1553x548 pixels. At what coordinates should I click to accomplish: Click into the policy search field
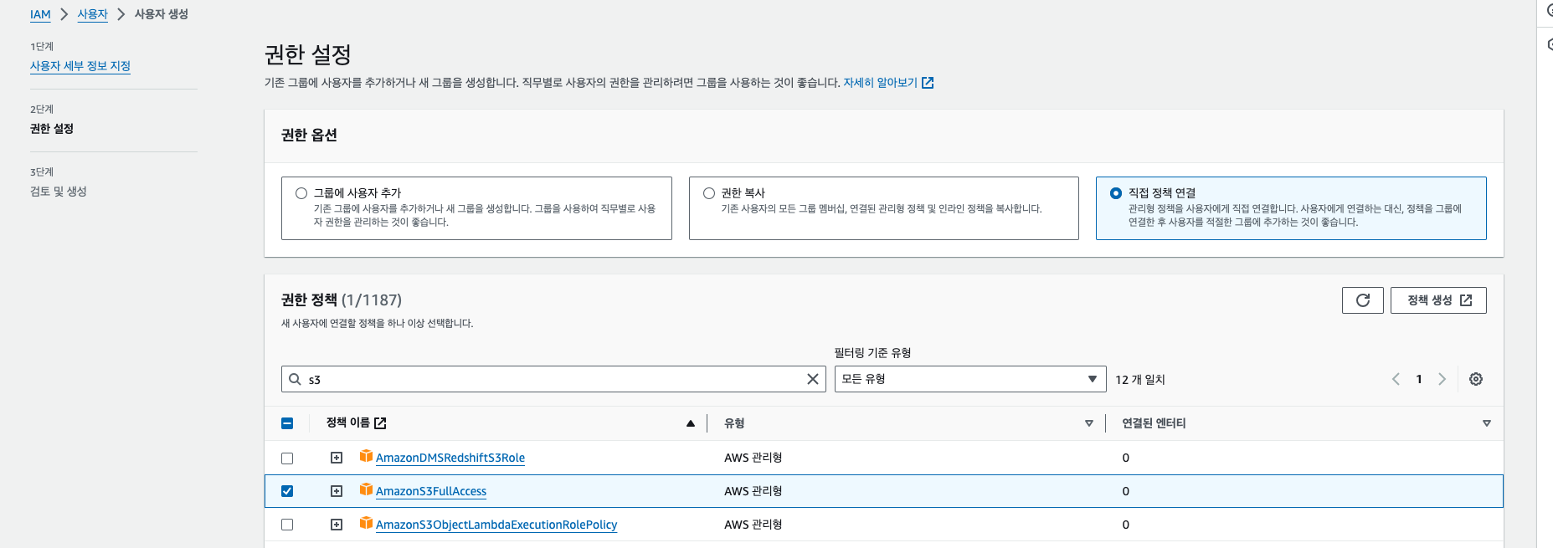click(553, 379)
